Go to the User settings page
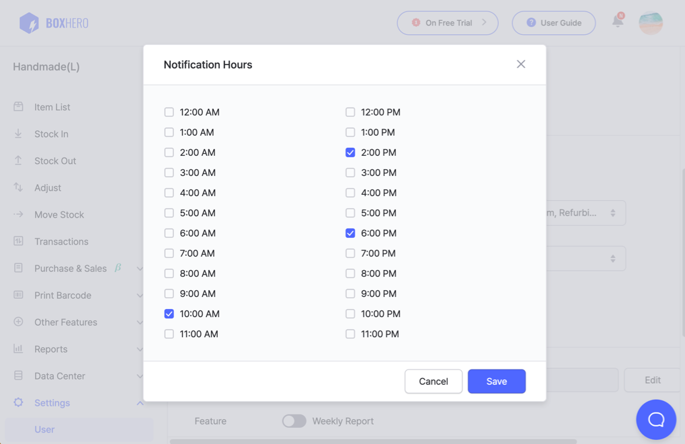The image size is (685, 444). pos(44,429)
